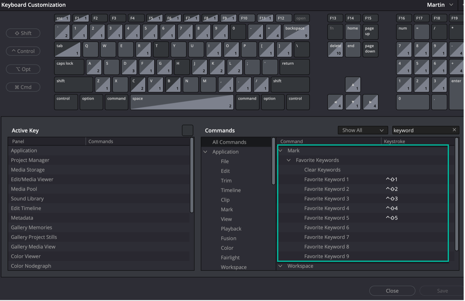465x301 pixels.
Task: Expand the Workspace command group
Action: tap(280, 266)
